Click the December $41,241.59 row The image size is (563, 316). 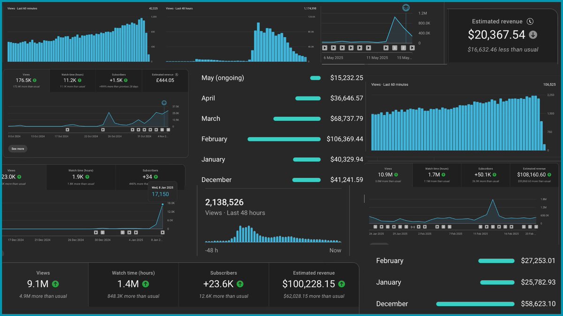(x=282, y=180)
